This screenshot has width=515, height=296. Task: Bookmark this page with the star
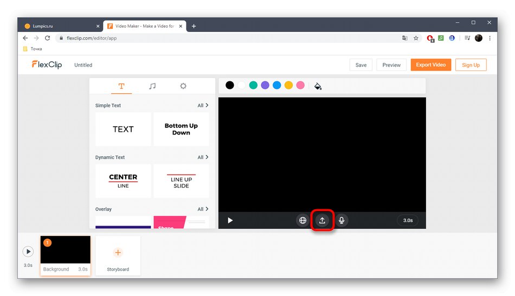416,38
